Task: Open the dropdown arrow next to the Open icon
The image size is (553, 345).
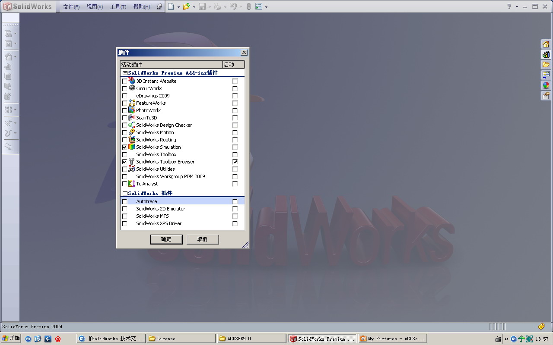Action: (x=194, y=7)
